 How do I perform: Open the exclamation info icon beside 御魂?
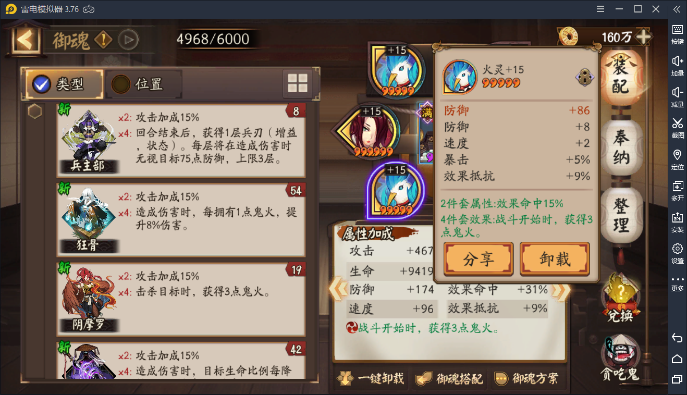[x=103, y=39]
